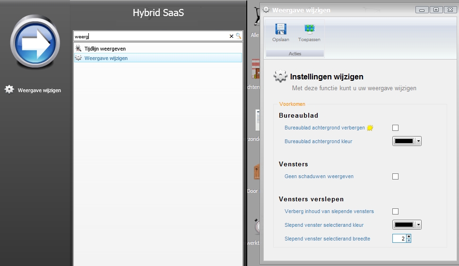Open Weergave wijzigen label in left sidebar
The image size is (459, 266).
pyautogui.click(x=39, y=90)
